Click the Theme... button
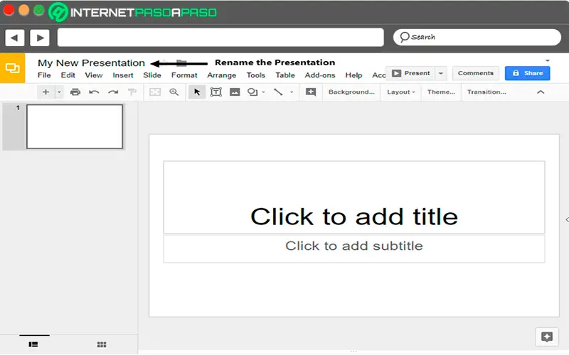Image resolution: width=569 pixels, height=355 pixels. pyautogui.click(x=441, y=92)
